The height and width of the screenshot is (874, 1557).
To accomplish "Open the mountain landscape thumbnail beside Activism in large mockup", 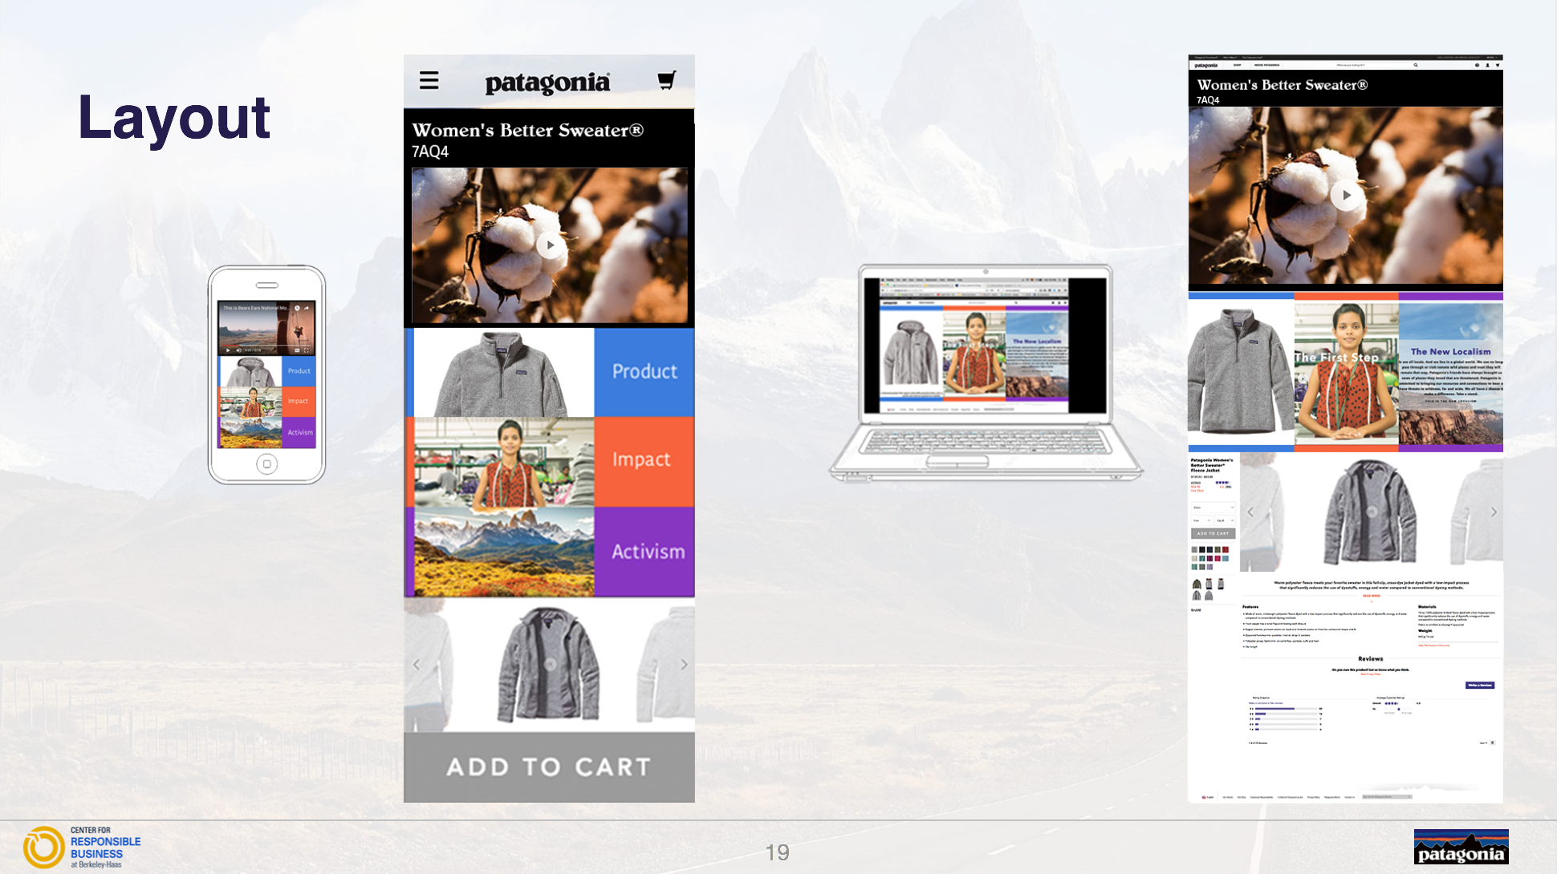I will pos(504,552).
